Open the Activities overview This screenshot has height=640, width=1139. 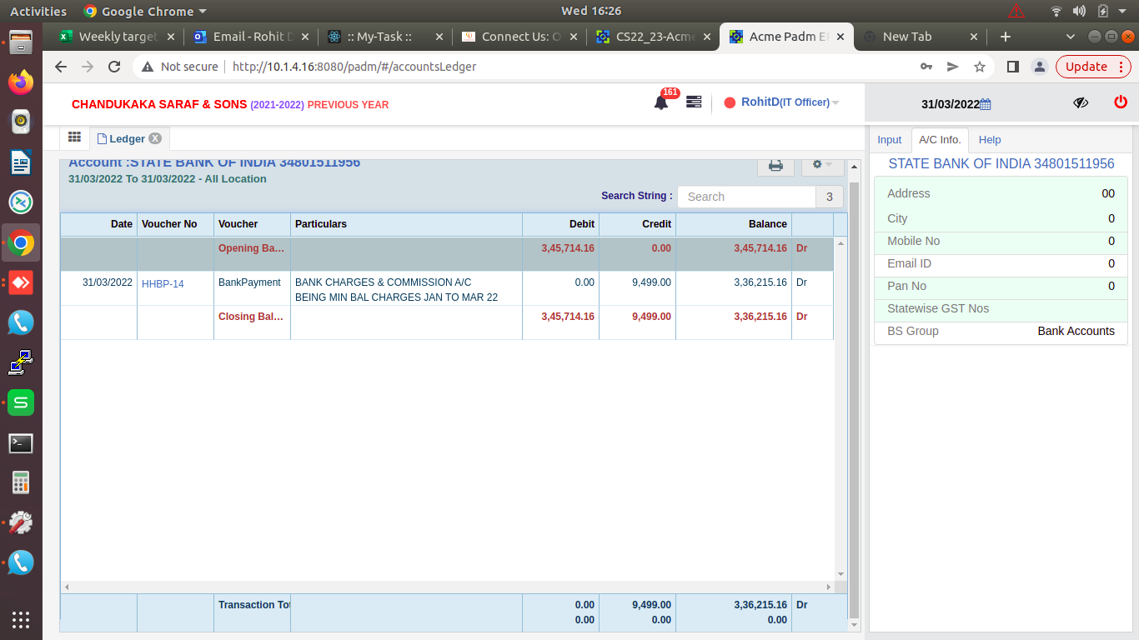coord(38,11)
